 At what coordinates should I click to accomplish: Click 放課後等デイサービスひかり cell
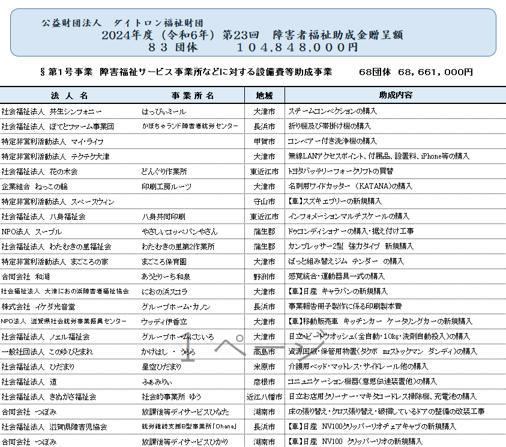pyautogui.click(x=185, y=442)
